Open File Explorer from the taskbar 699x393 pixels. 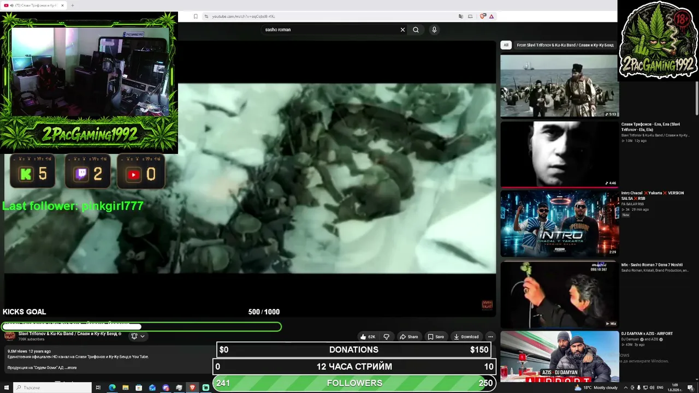[126, 388]
